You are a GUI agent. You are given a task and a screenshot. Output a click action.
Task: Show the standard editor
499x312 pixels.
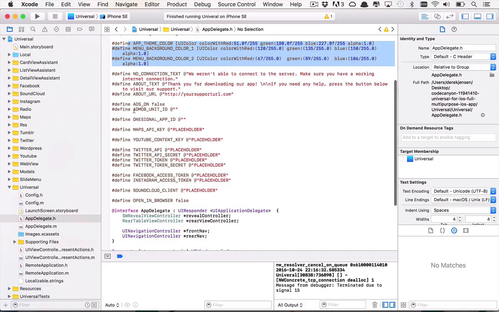pos(425,16)
